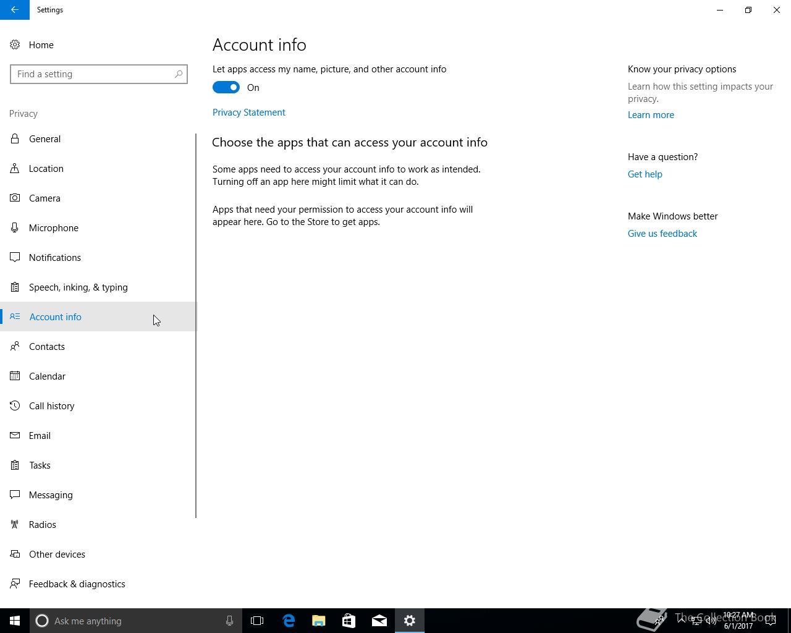
Task: Click the Feedback & diagnostics icon
Action: (15, 584)
